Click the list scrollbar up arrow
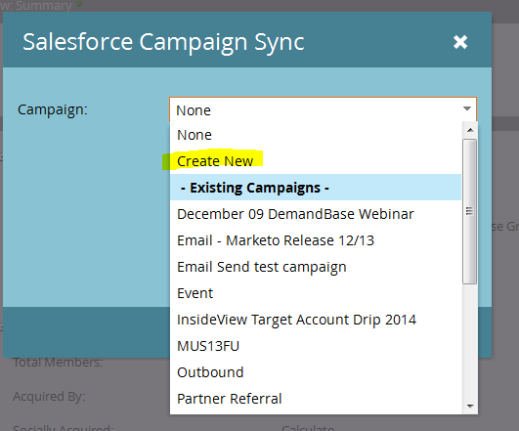This screenshot has width=519, height=431. (470, 130)
